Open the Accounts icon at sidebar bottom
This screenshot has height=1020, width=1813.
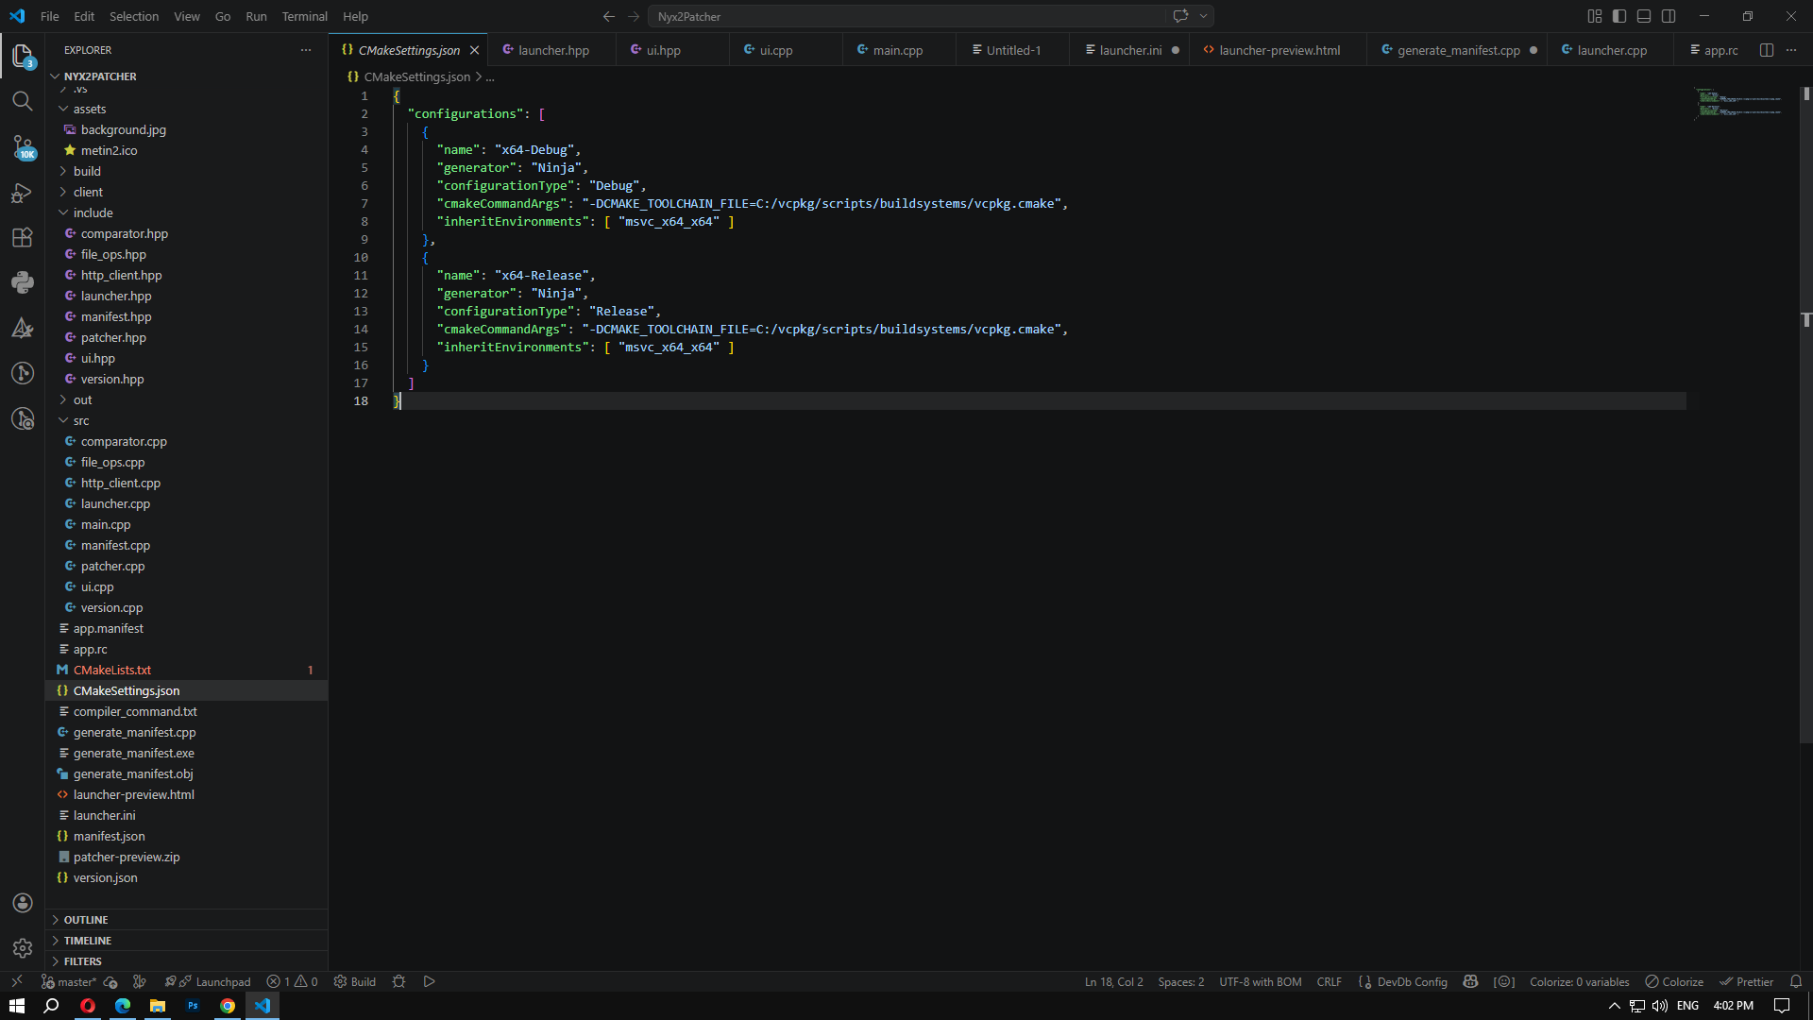point(23,903)
